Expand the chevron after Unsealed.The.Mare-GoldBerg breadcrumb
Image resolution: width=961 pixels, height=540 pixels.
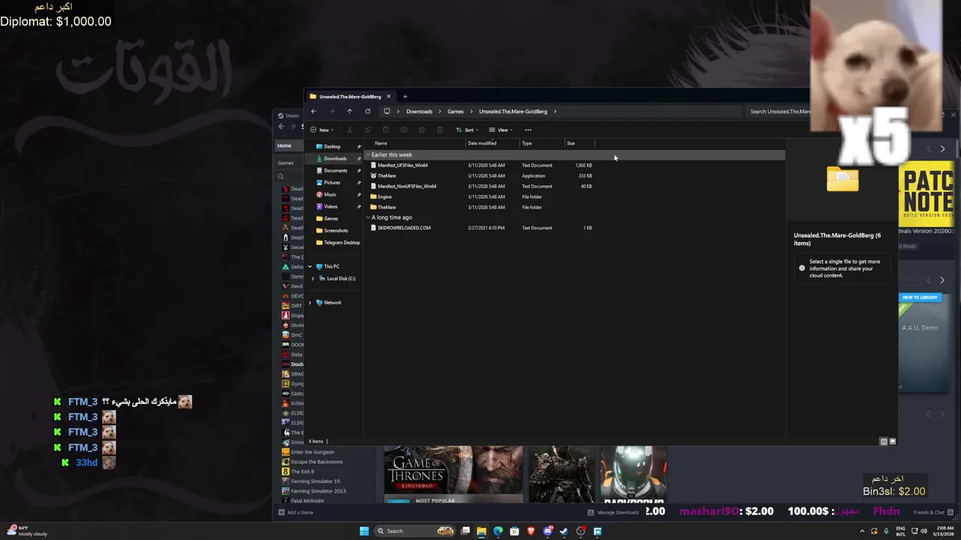[x=556, y=111]
